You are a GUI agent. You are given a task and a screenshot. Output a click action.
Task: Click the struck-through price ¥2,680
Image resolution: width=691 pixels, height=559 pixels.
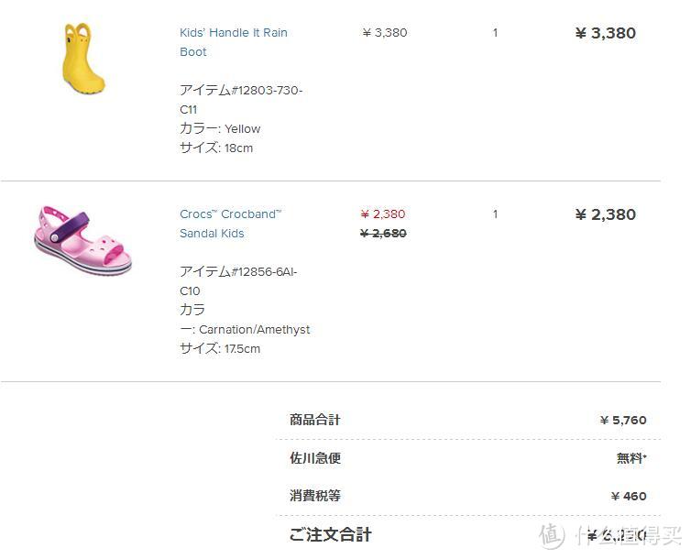point(383,234)
